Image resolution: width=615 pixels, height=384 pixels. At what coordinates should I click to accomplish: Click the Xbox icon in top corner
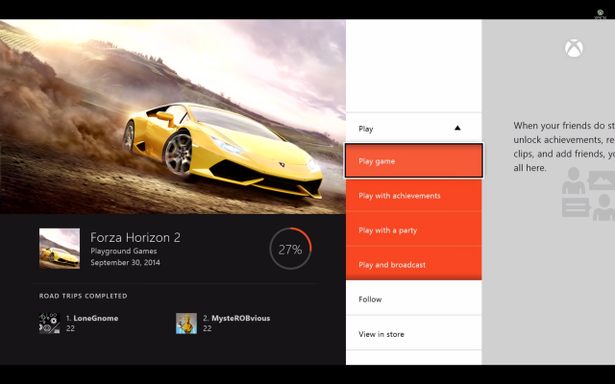(600, 13)
